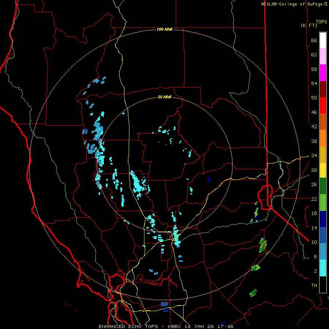Click the "TH" threshold legend label

[x=314, y=285]
